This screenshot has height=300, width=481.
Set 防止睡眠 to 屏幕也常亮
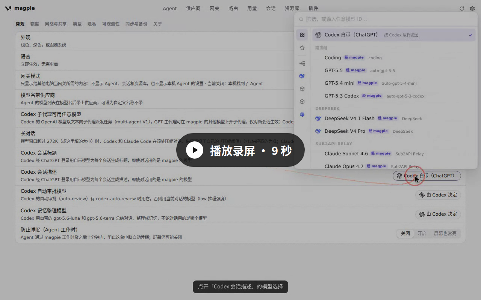coord(445,233)
